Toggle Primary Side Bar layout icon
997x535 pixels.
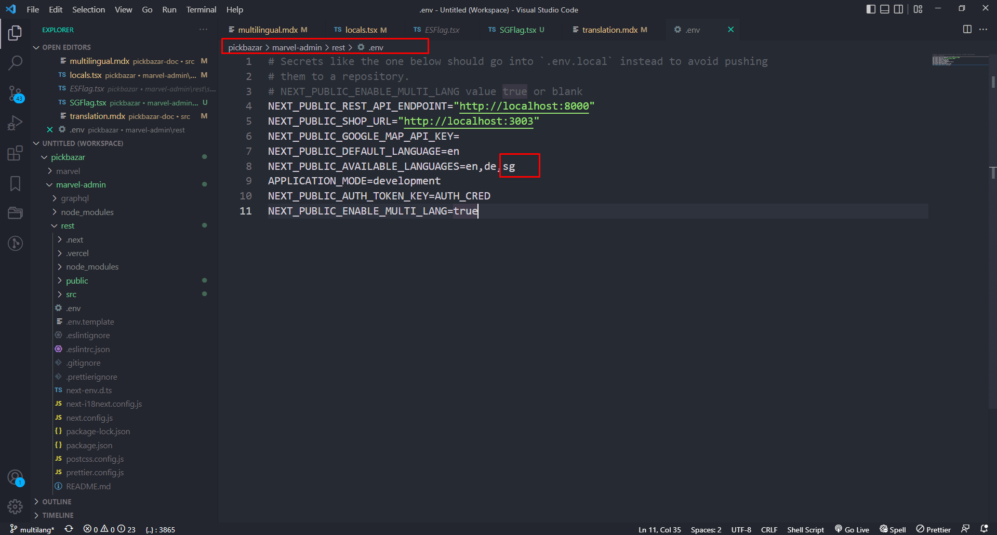[x=871, y=9]
